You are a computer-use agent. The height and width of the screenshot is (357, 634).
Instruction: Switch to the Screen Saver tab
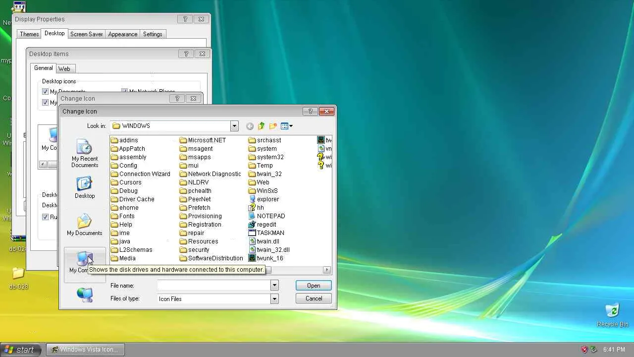click(87, 34)
